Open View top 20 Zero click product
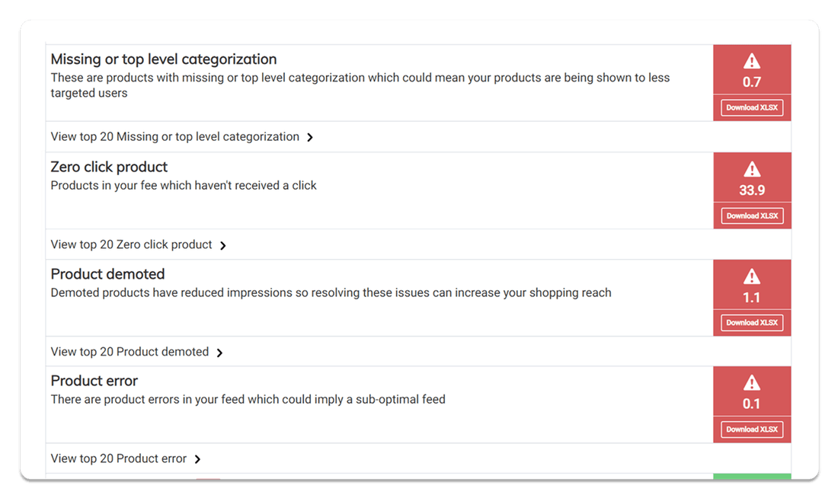Screen dimensions: 838x495 tap(132, 244)
